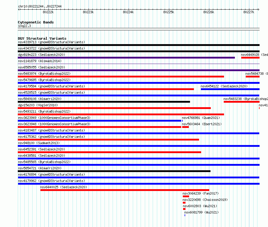Click the red bar under nsv5603464
The width and height of the screenshot is (268, 227).
point(185,127)
